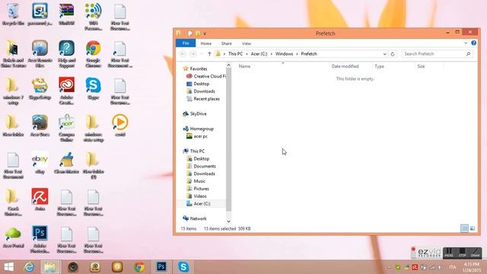Open the File ribbon tab
The width and height of the screenshot is (487, 274).
click(186, 43)
